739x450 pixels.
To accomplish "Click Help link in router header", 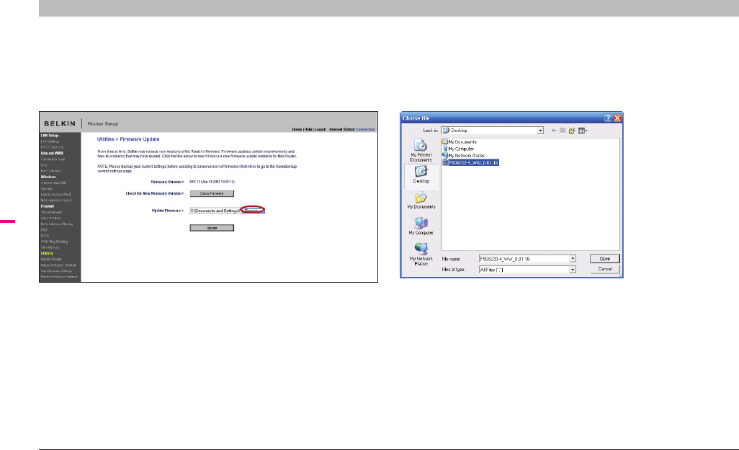I will tap(308, 129).
